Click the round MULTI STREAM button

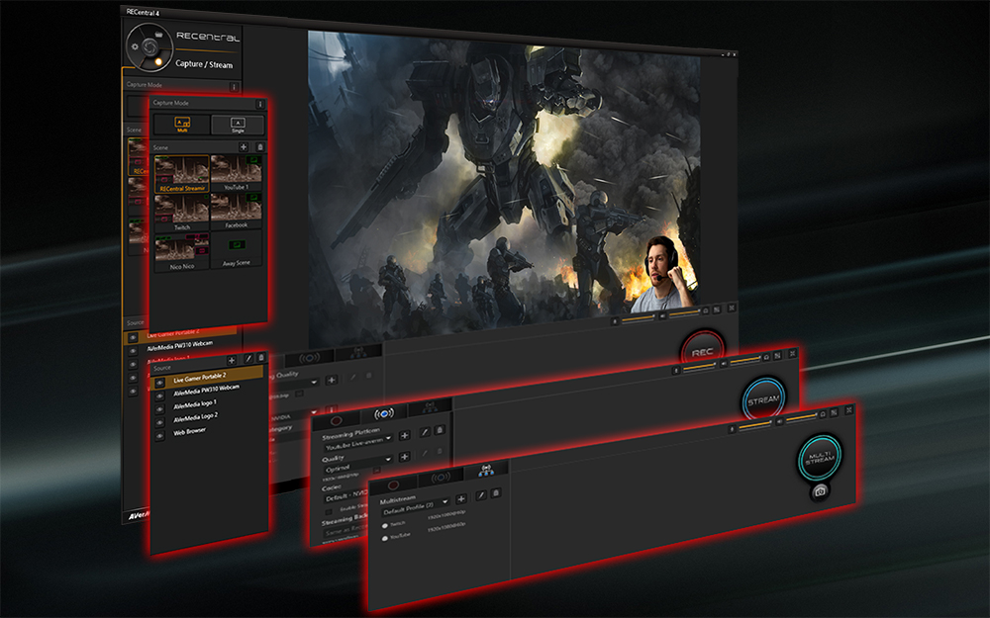tap(820, 457)
